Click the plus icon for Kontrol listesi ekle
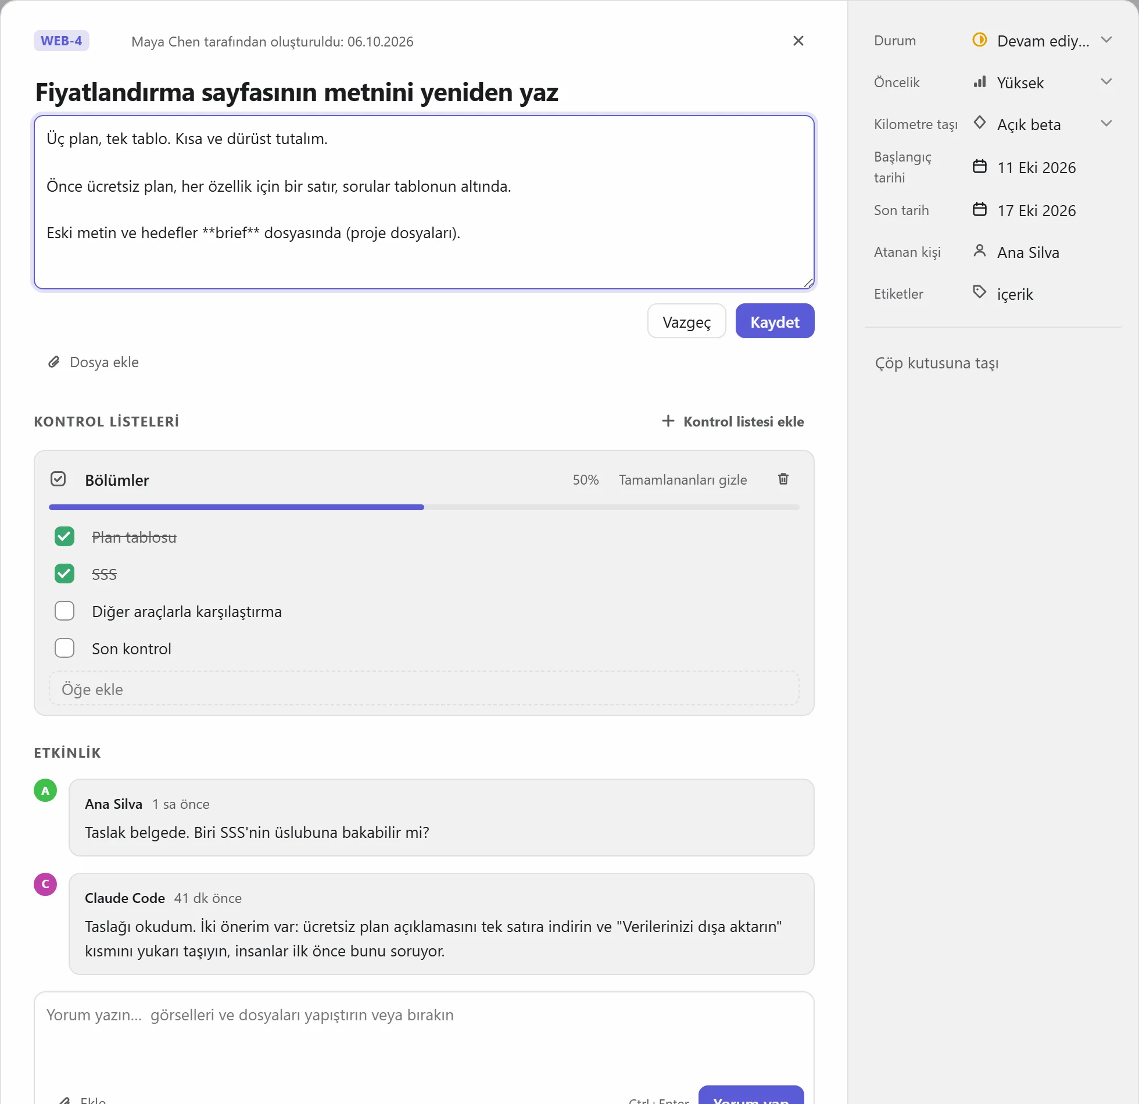 668,421
